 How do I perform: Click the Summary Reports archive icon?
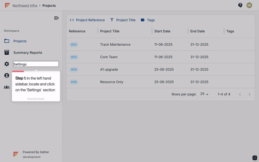point(7,53)
